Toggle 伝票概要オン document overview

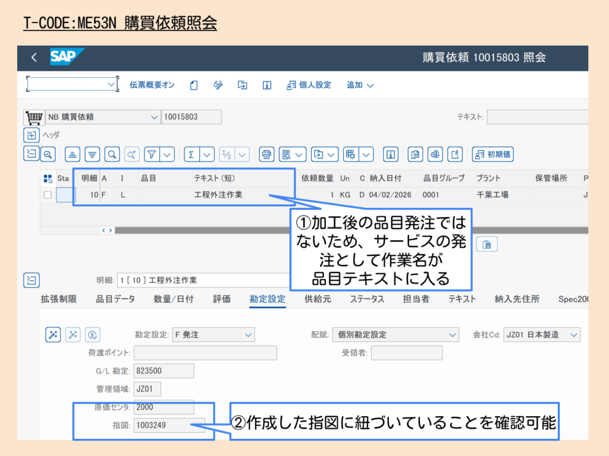tap(152, 85)
